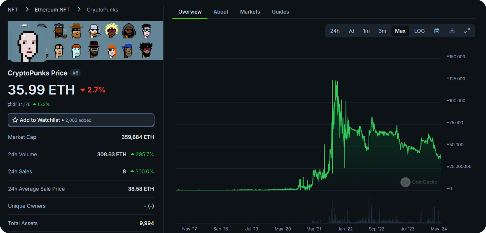Screen dimensions: 486x233
Task: Download chart data with download icon
Action: pos(452,31)
